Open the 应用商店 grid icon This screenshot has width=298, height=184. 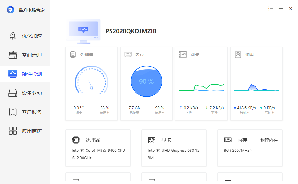coord(13,131)
